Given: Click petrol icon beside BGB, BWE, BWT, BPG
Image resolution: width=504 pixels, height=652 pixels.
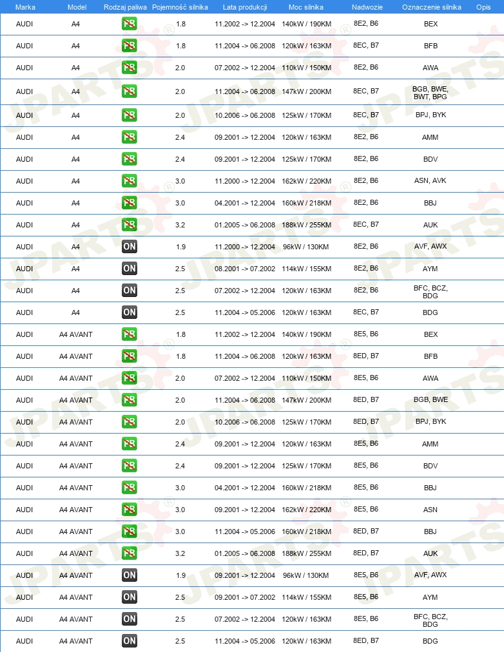Looking at the screenshot, I should [x=130, y=91].
